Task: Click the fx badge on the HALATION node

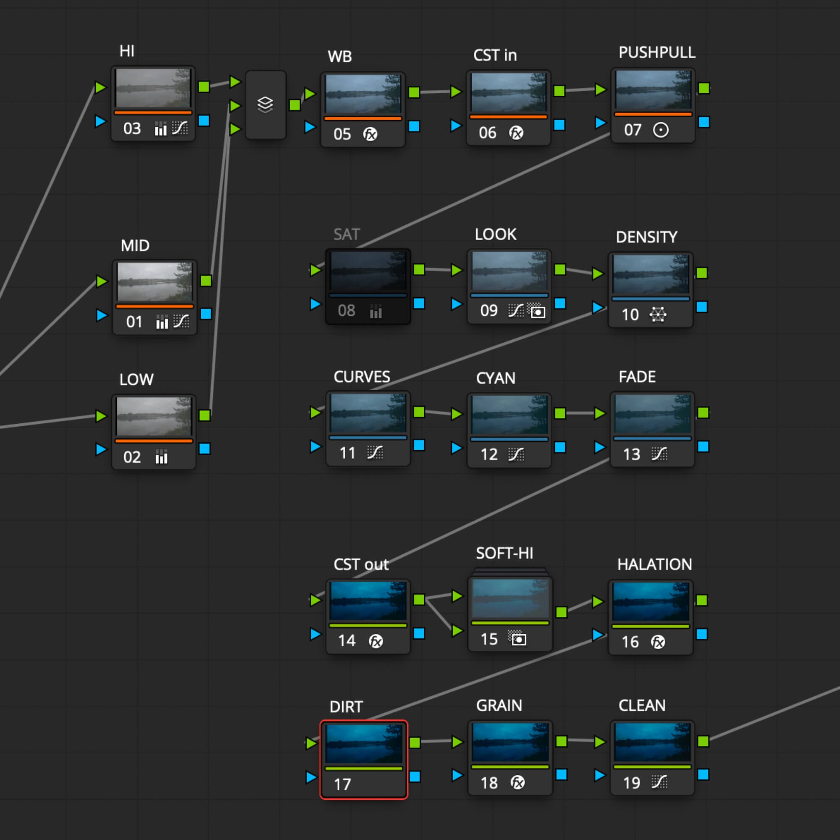Action: (657, 642)
